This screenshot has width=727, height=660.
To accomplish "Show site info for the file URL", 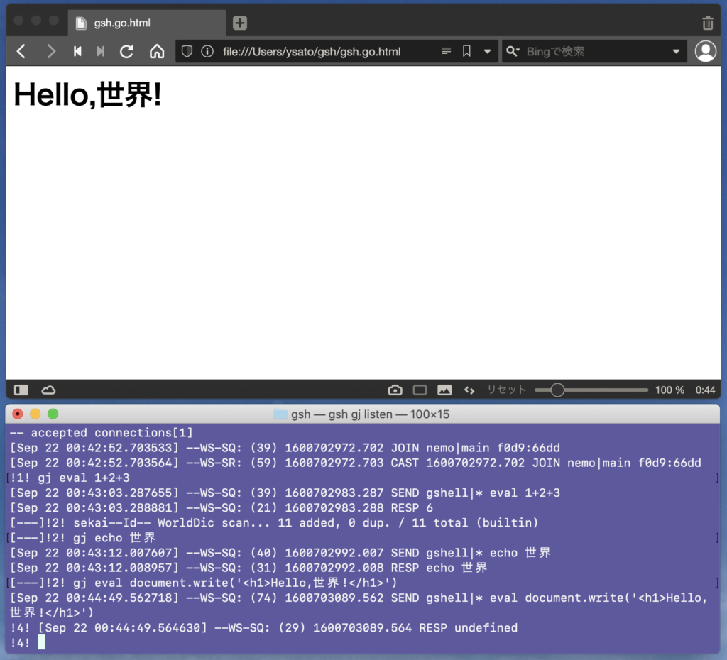I will [207, 51].
